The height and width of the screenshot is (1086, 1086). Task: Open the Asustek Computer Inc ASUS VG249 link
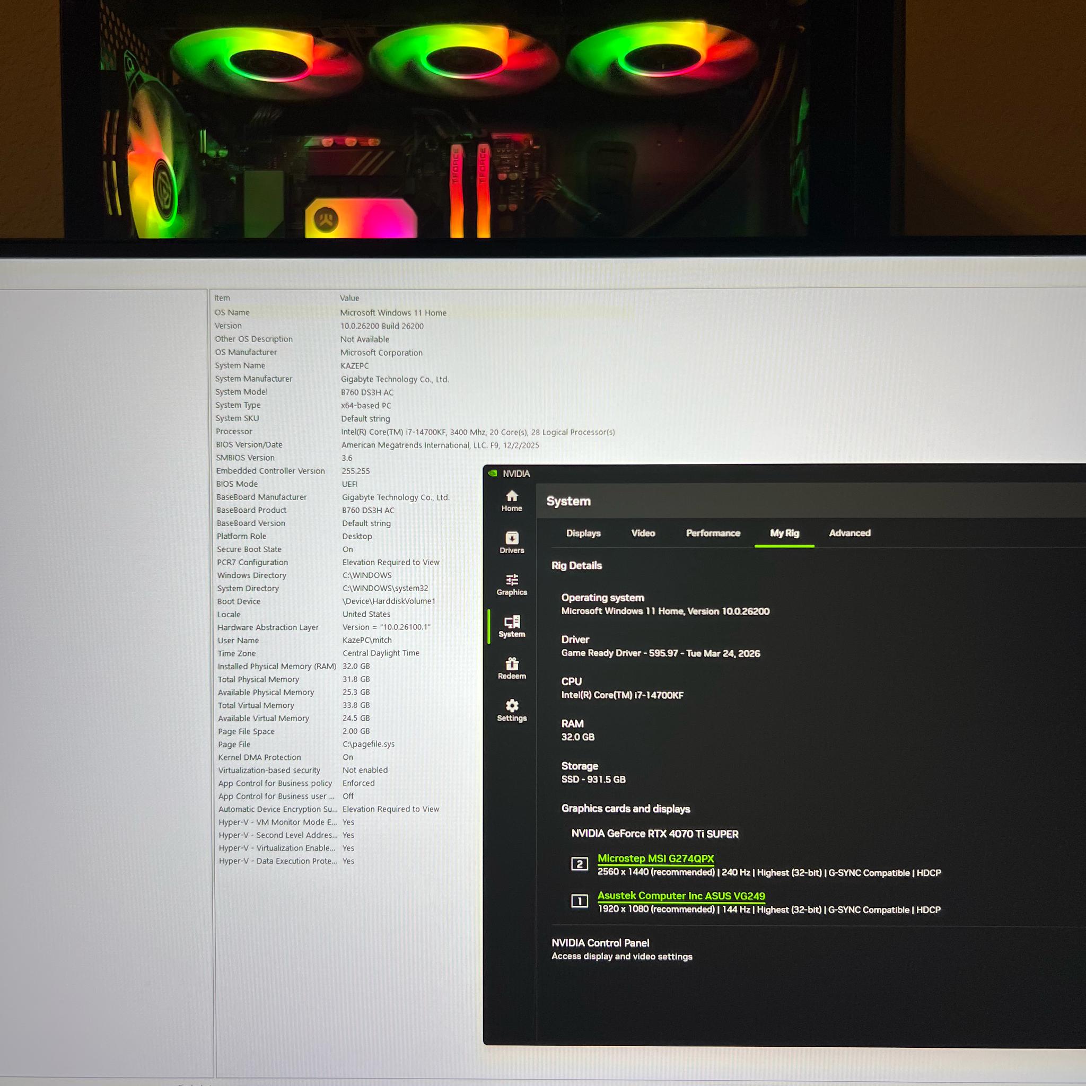tap(681, 896)
